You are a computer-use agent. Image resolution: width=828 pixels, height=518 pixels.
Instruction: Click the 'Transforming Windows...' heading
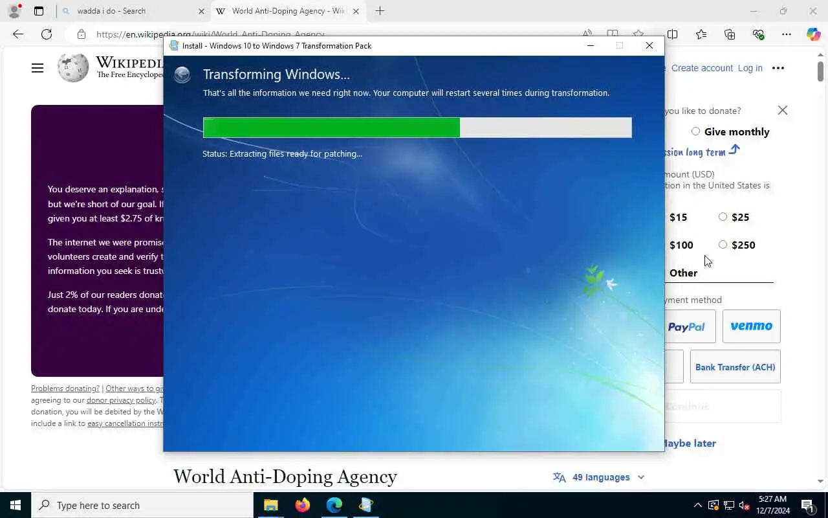(x=276, y=74)
